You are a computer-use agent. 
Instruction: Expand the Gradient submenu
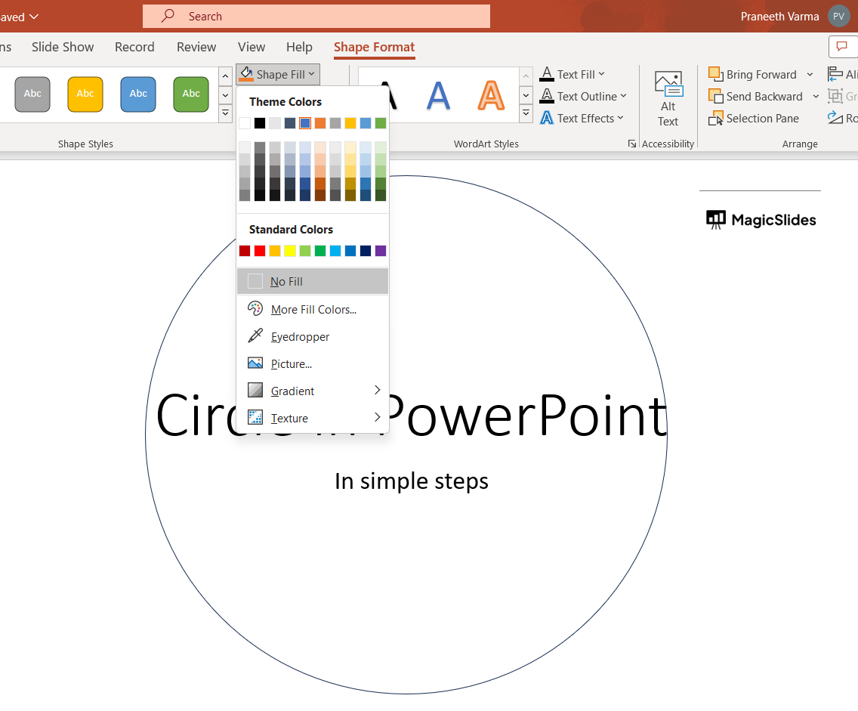(378, 391)
